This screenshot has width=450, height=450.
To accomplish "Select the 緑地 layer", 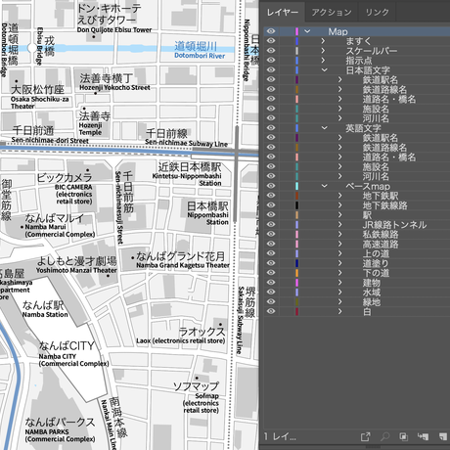I will coord(372,301).
